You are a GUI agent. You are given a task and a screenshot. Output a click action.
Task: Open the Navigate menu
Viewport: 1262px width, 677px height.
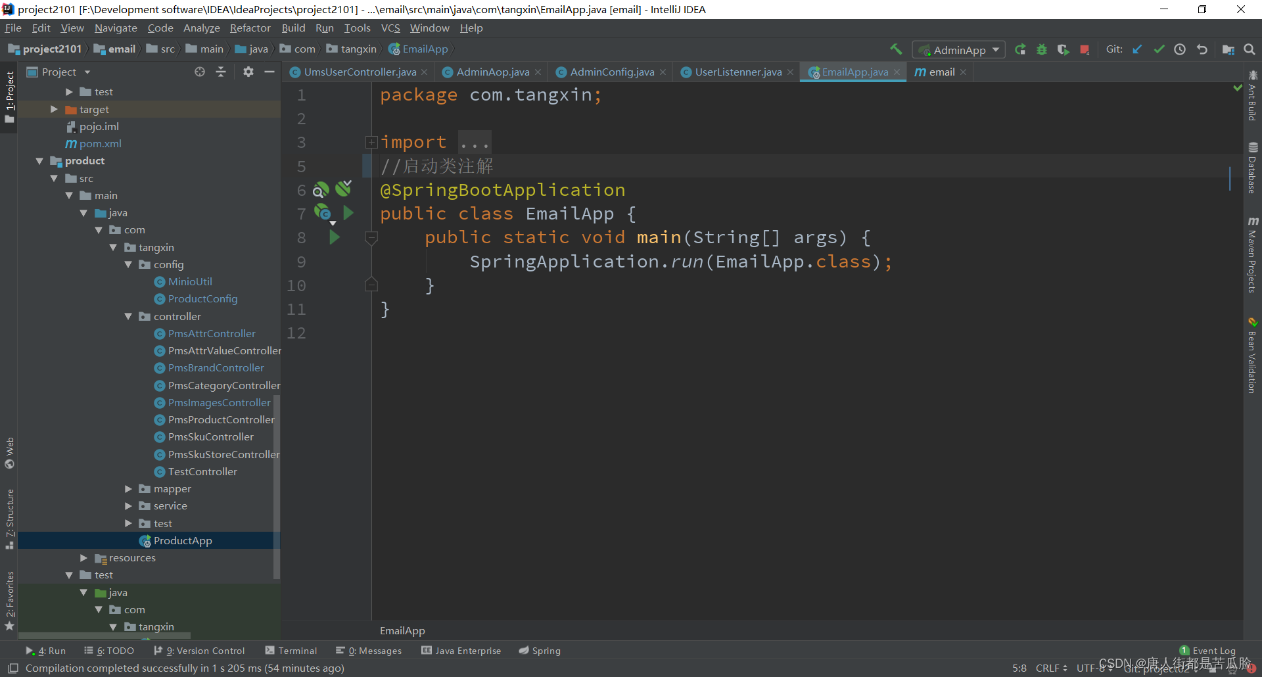coord(116,28)
